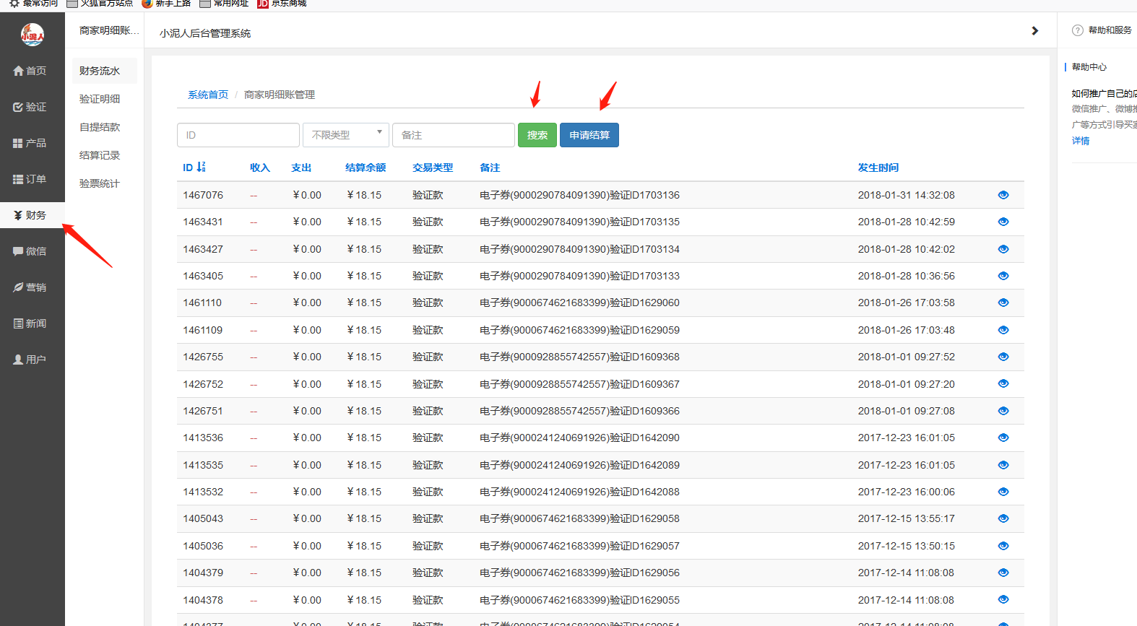View details of record 1426755 via eye icon

(x=1003, y=357)
